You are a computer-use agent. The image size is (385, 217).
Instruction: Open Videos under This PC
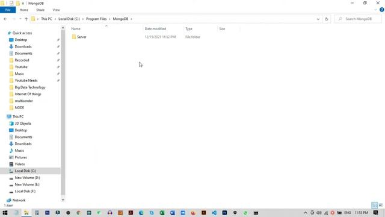(x=20, y=164)
